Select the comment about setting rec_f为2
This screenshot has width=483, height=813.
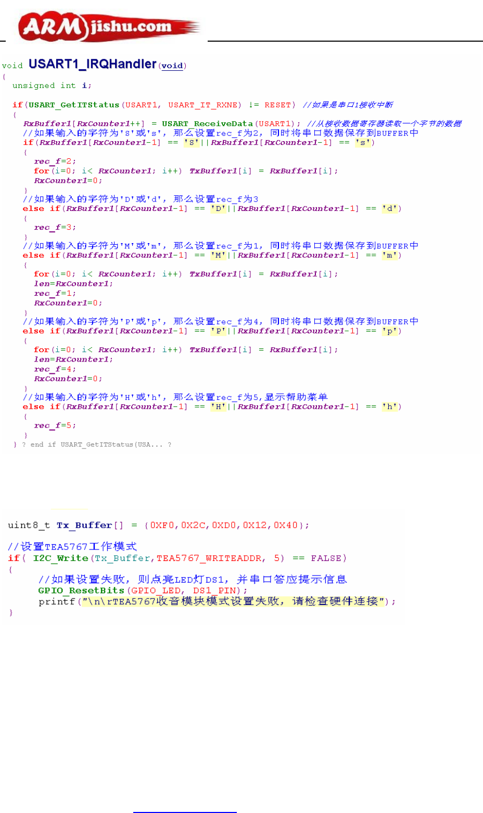click(221, 133)
